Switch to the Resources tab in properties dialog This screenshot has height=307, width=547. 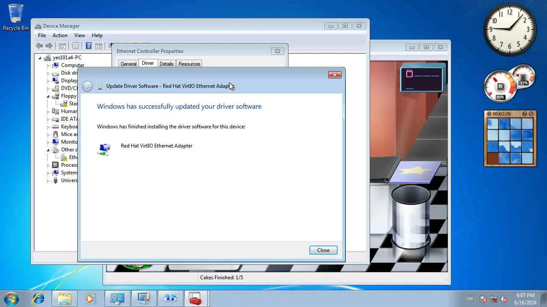point(189,64)
